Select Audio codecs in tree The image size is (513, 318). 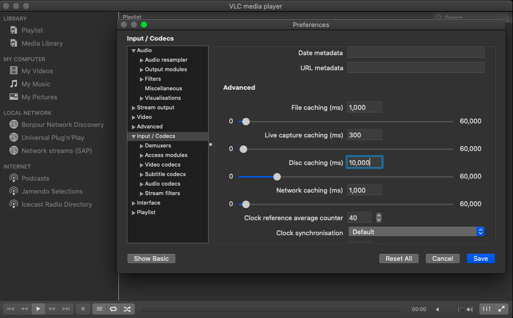(x=162, y=184)
